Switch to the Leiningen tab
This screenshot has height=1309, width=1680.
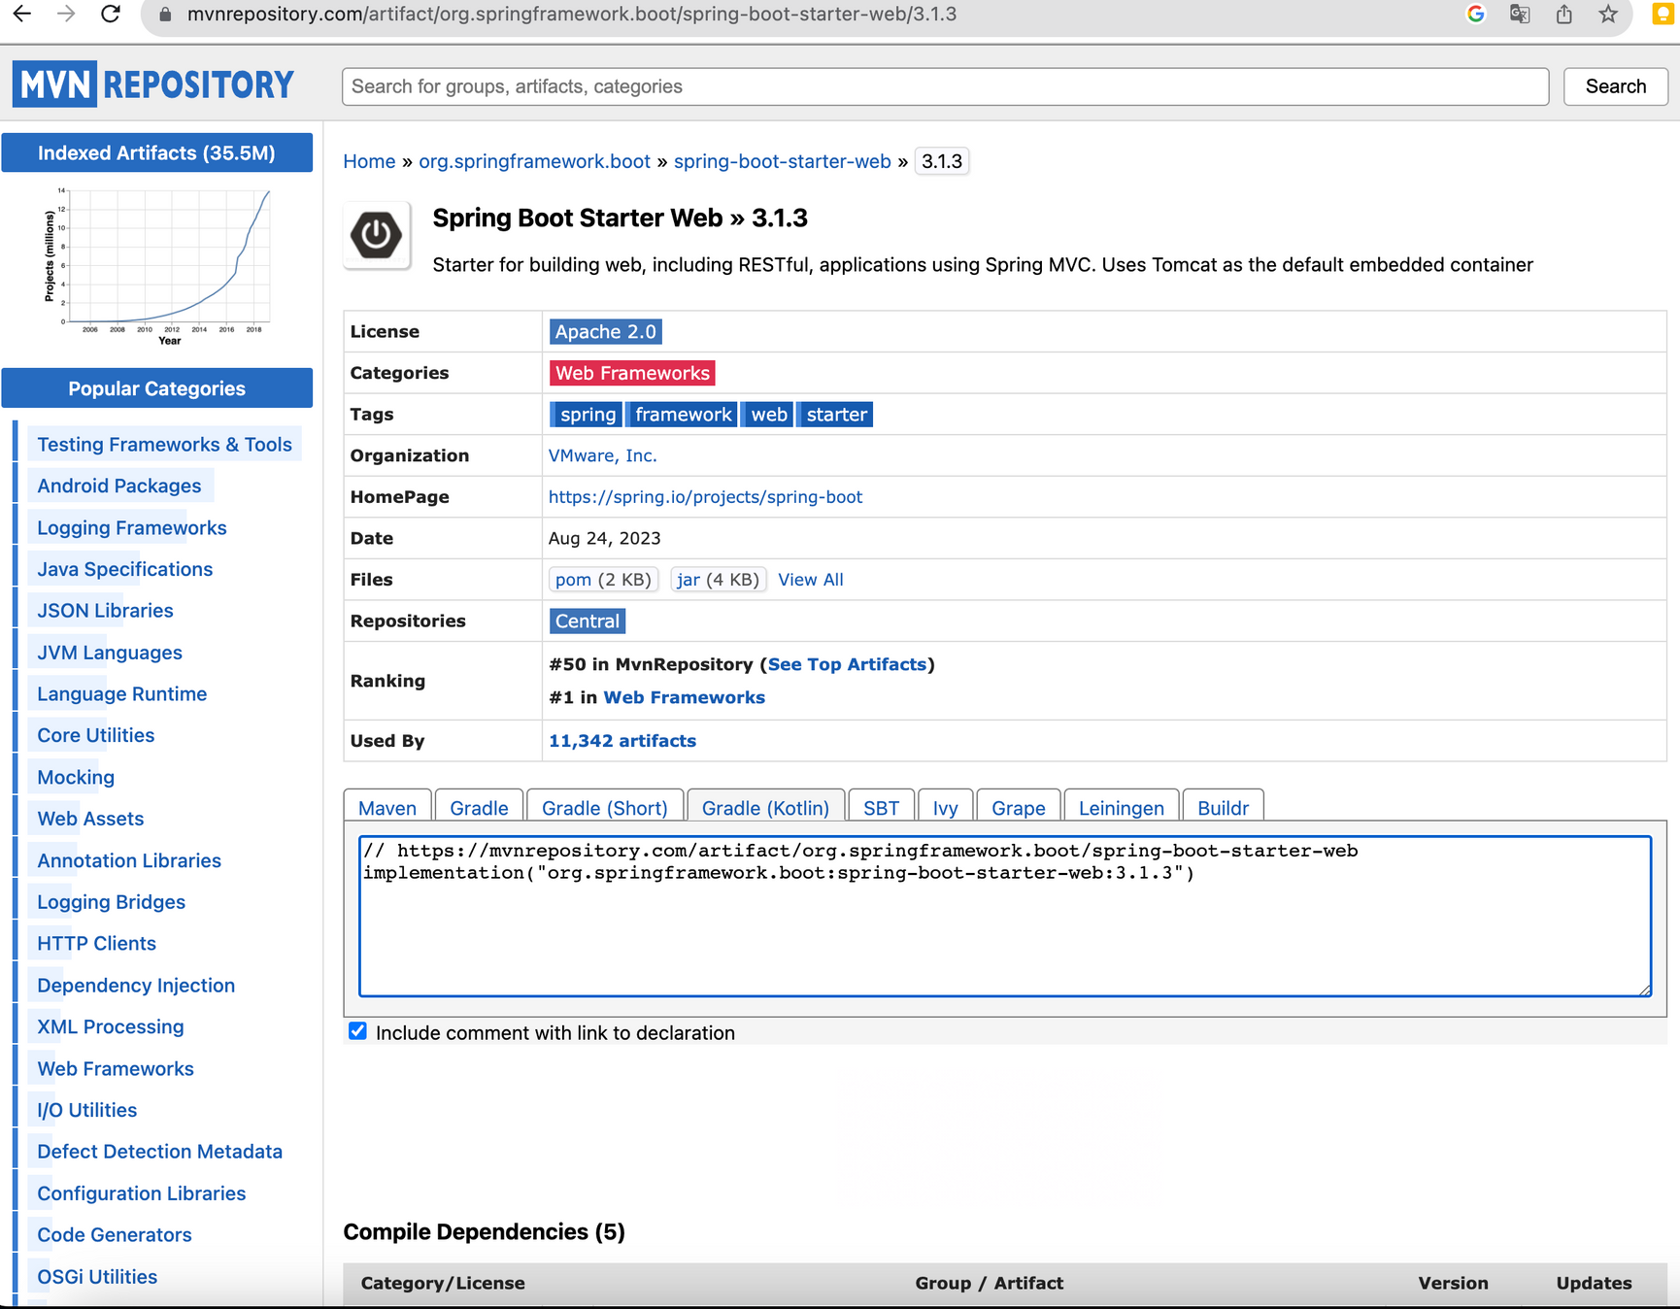click(x=1122, y=807)
